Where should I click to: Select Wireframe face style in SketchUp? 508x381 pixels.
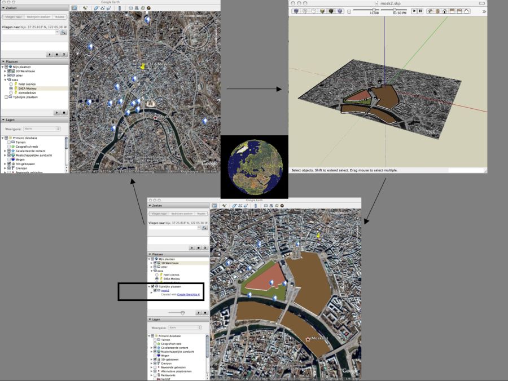[x=305, y=11]
